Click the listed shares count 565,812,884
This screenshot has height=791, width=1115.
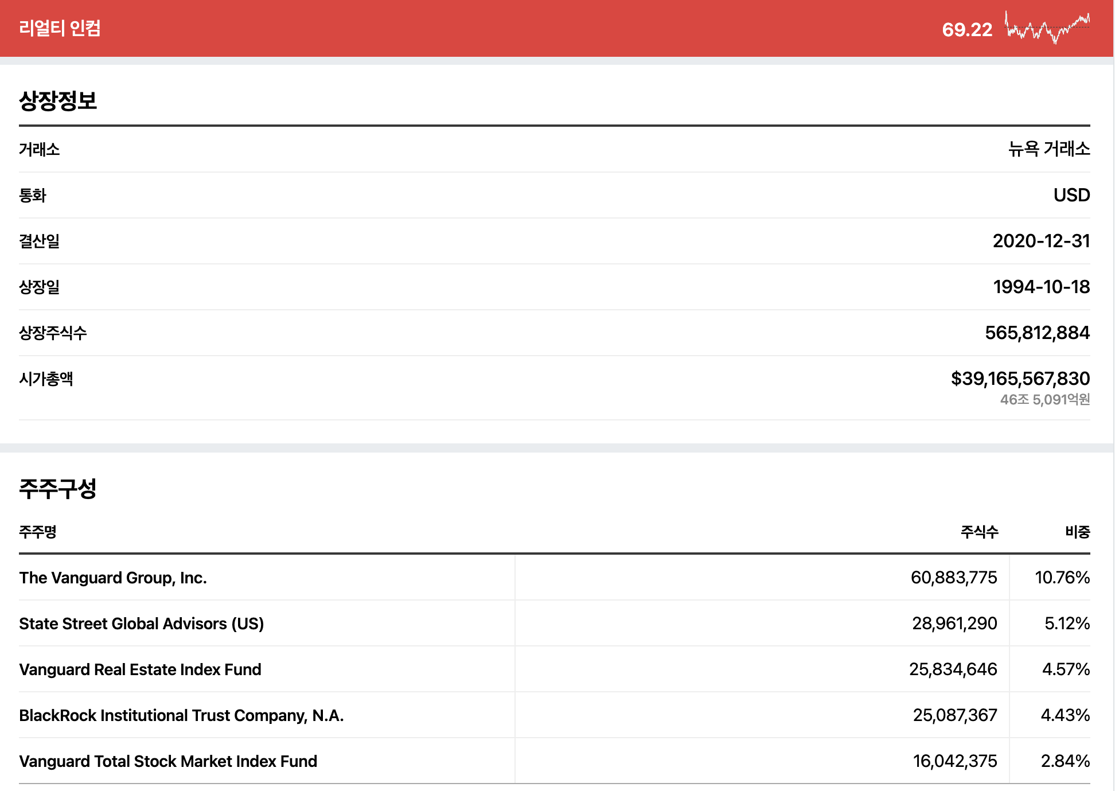pos(1037,333)
